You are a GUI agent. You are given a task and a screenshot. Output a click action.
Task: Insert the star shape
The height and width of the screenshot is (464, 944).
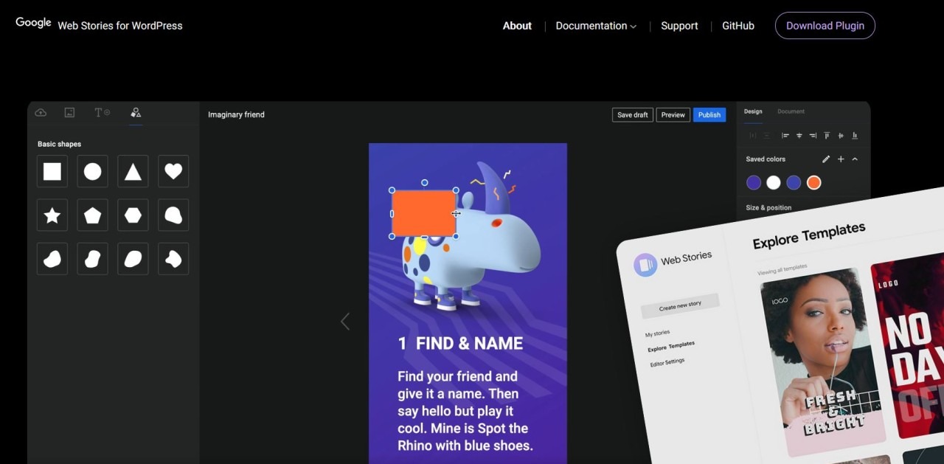pyautogui.click(x=52, y=215)
